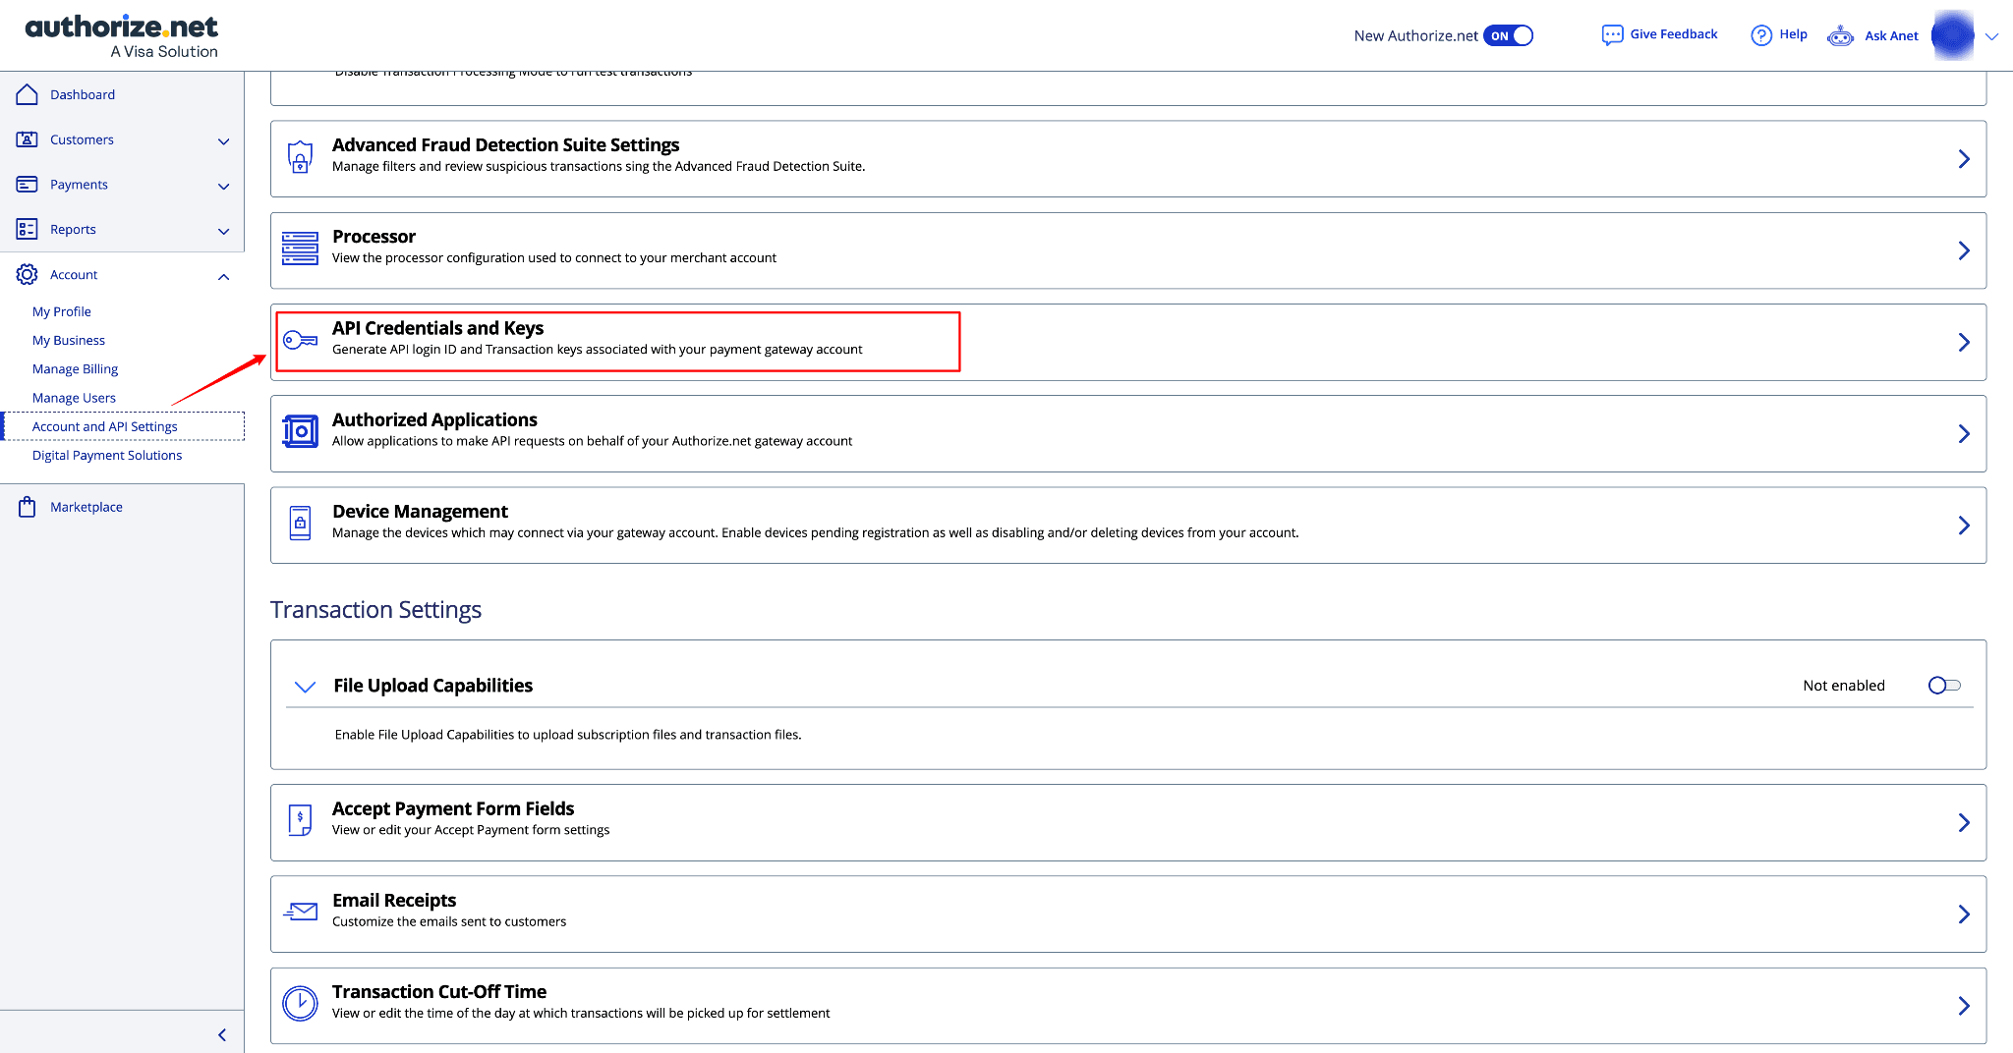
Task: Click the 'Not enabled' status text
Action: pos(1844,686)
